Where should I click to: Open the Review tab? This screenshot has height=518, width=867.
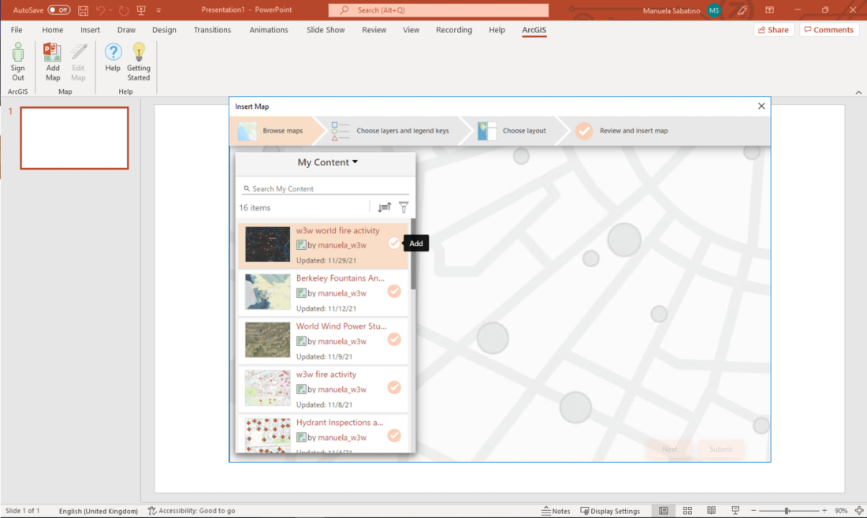374,30
